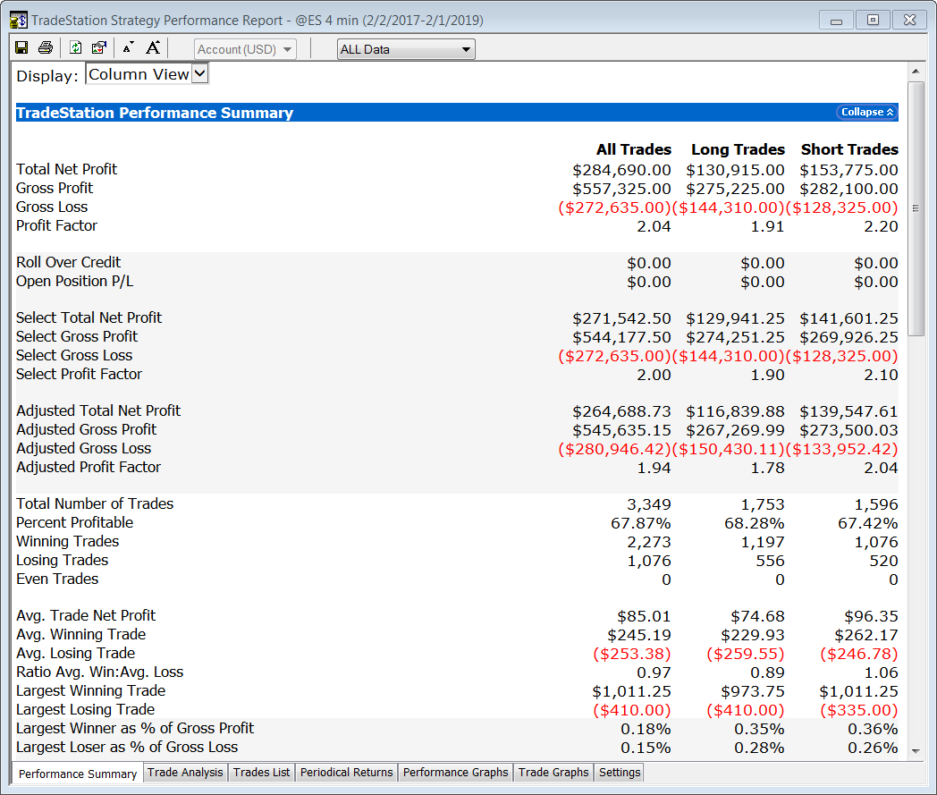The image size is (937, 795).
Task: Click the 67.87% percent profitable value
Action: point(640,524)
